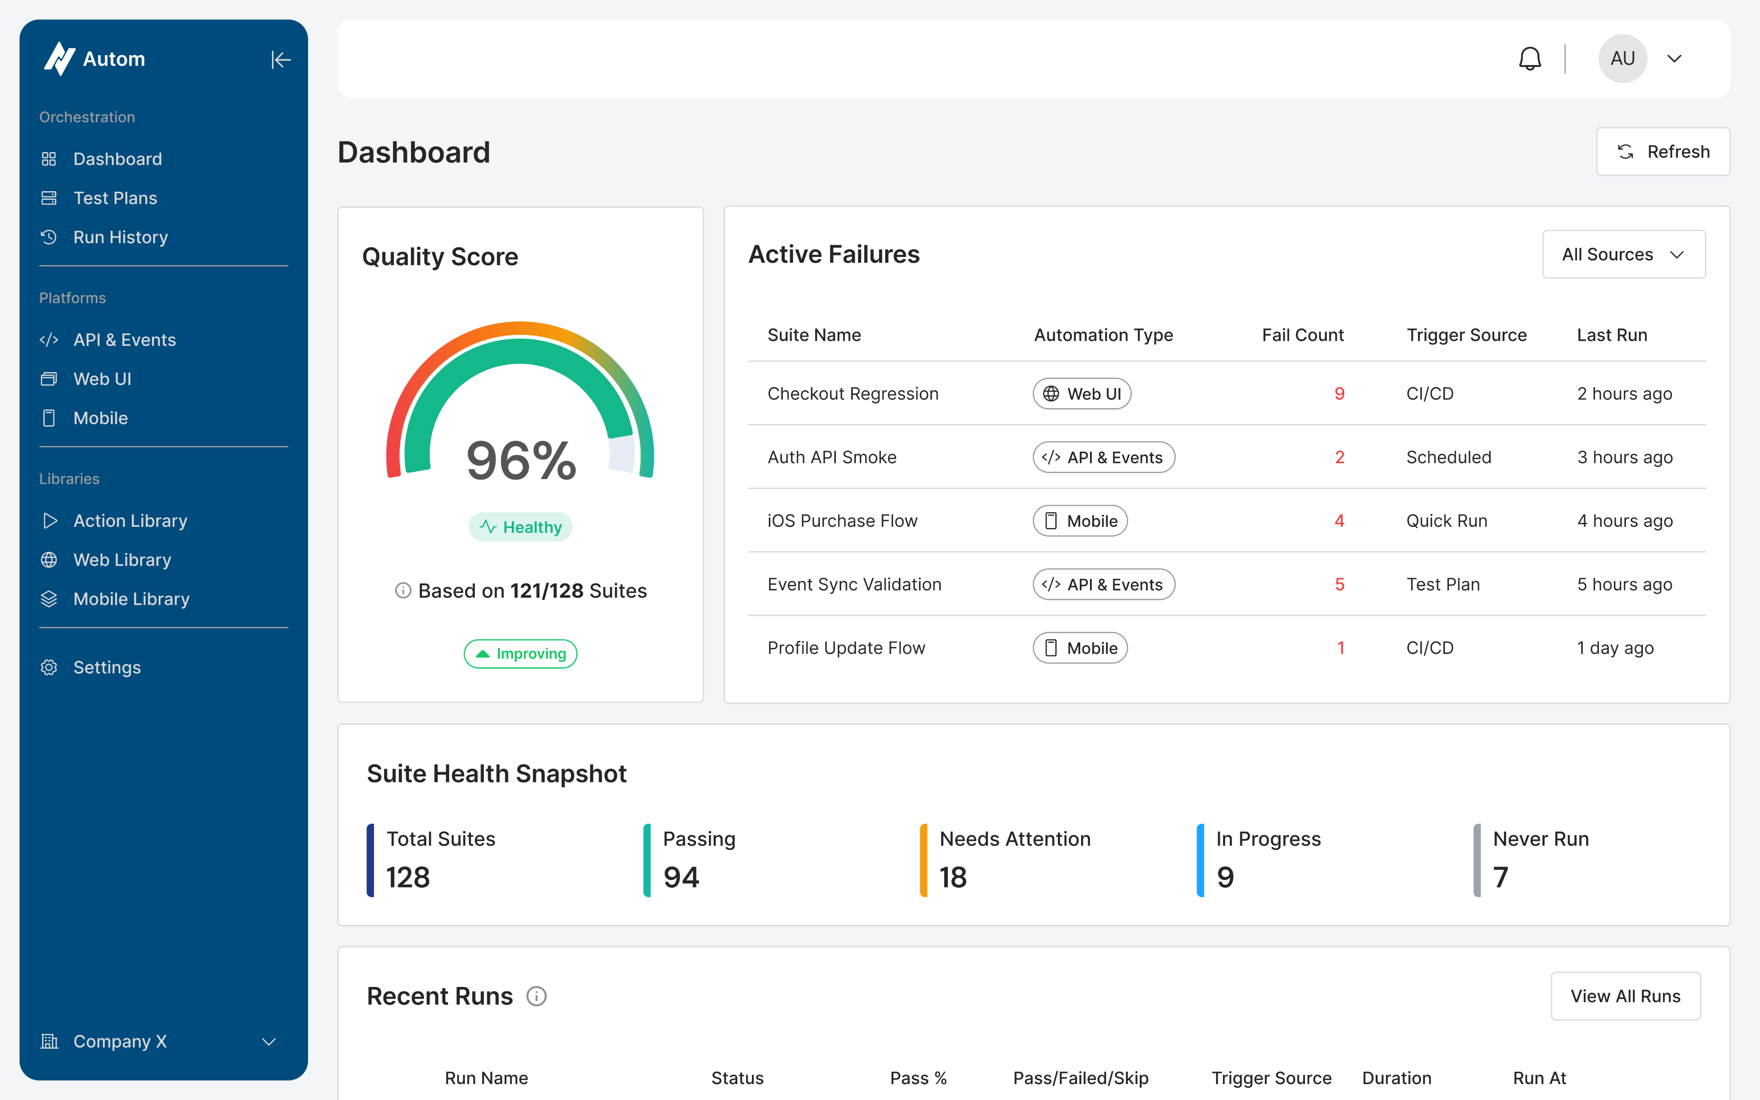Open notifications via the bell icon

(x=1530, y=58)
